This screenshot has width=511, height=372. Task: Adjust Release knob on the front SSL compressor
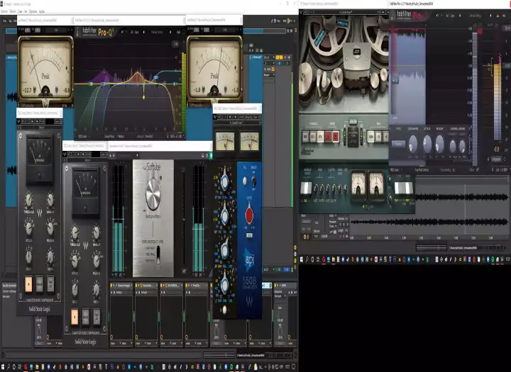click(97, 260)
